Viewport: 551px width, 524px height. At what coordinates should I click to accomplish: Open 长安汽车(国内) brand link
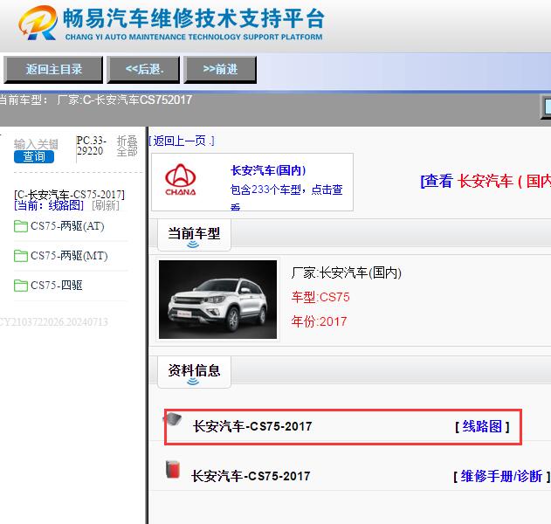[x=268, y=170]
